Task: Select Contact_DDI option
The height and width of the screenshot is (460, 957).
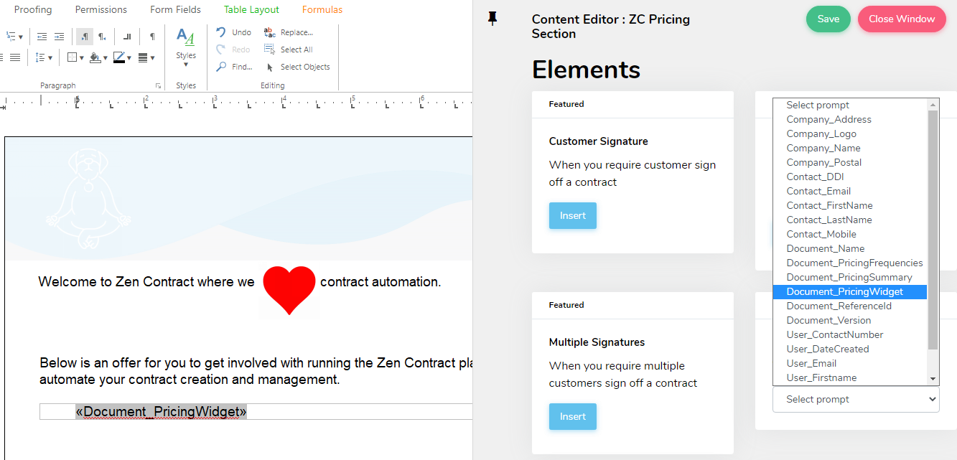Action: [x=850, y=177]
